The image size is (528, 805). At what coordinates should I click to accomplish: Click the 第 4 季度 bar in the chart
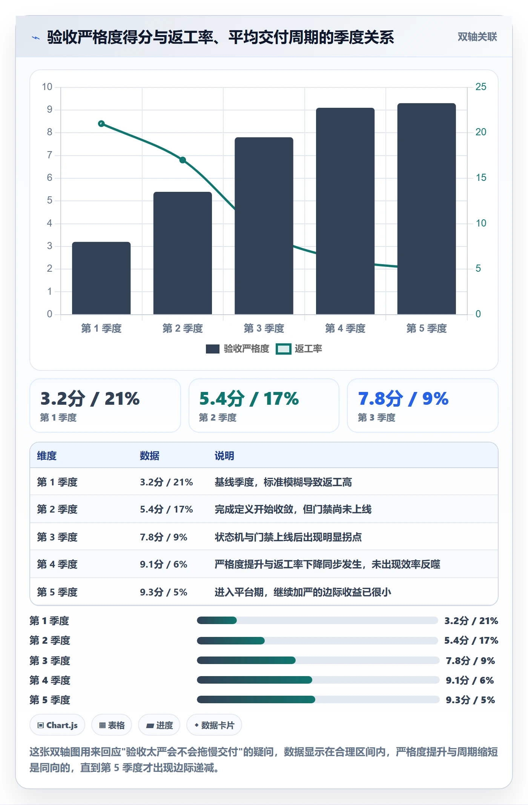[x=345, y=211]
